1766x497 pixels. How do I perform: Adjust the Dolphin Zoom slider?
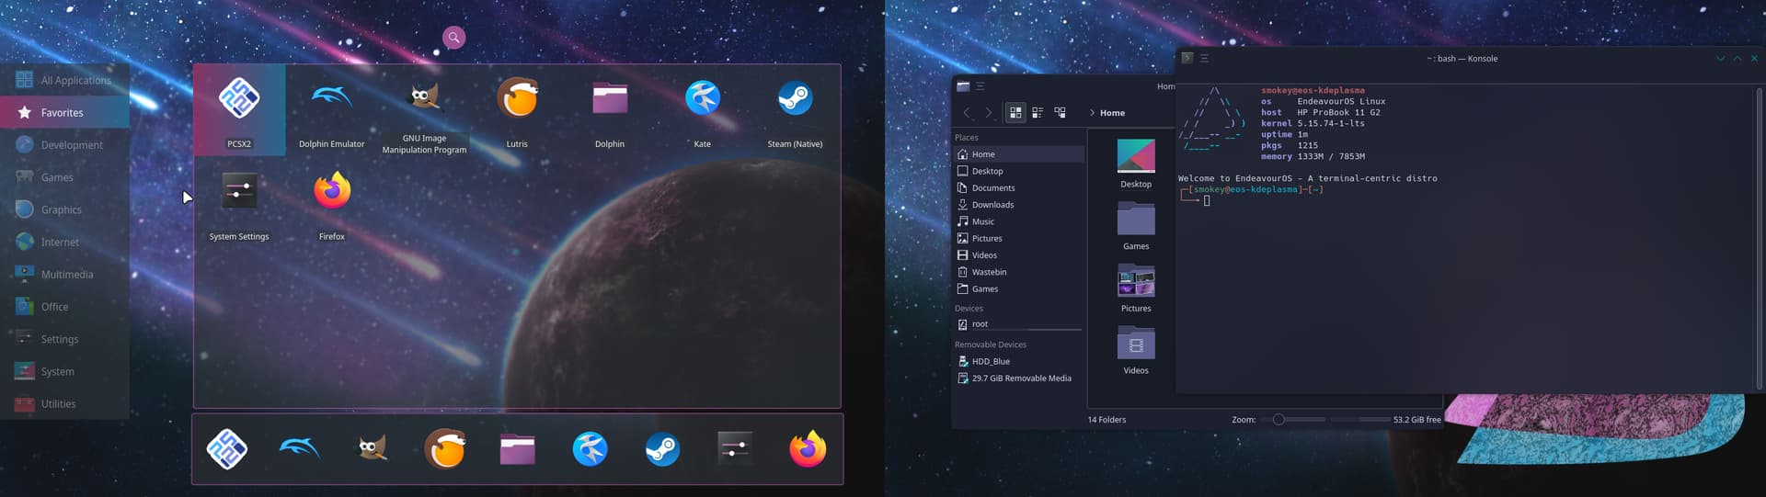(1292, 419)
